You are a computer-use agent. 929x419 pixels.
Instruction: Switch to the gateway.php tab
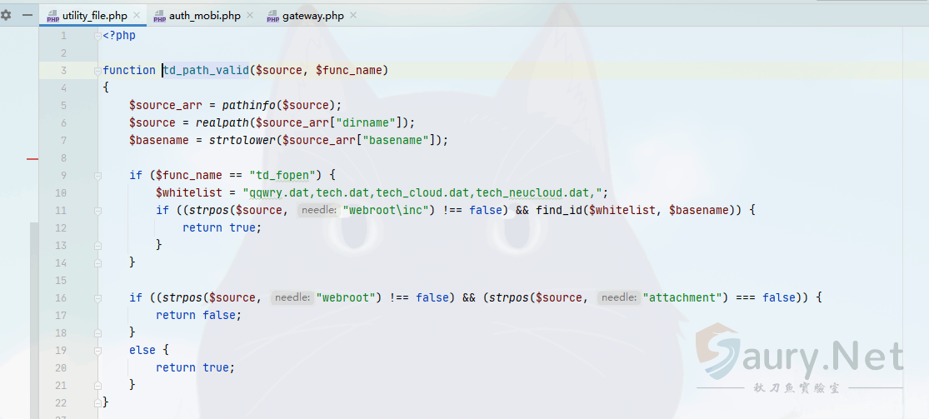click(x=312, y=16)
